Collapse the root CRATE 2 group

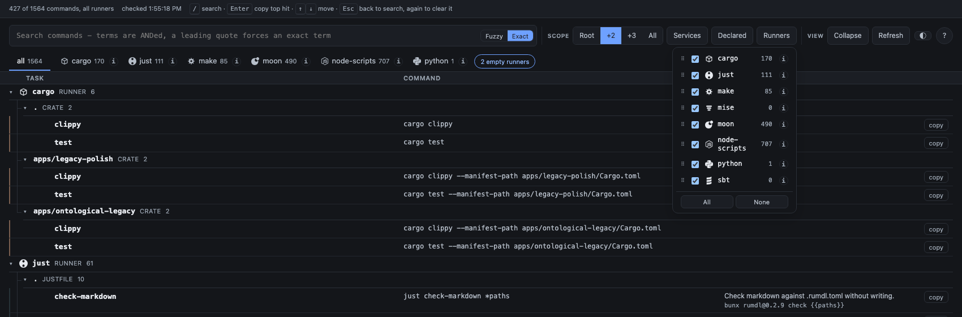click(x=25, y=108)
